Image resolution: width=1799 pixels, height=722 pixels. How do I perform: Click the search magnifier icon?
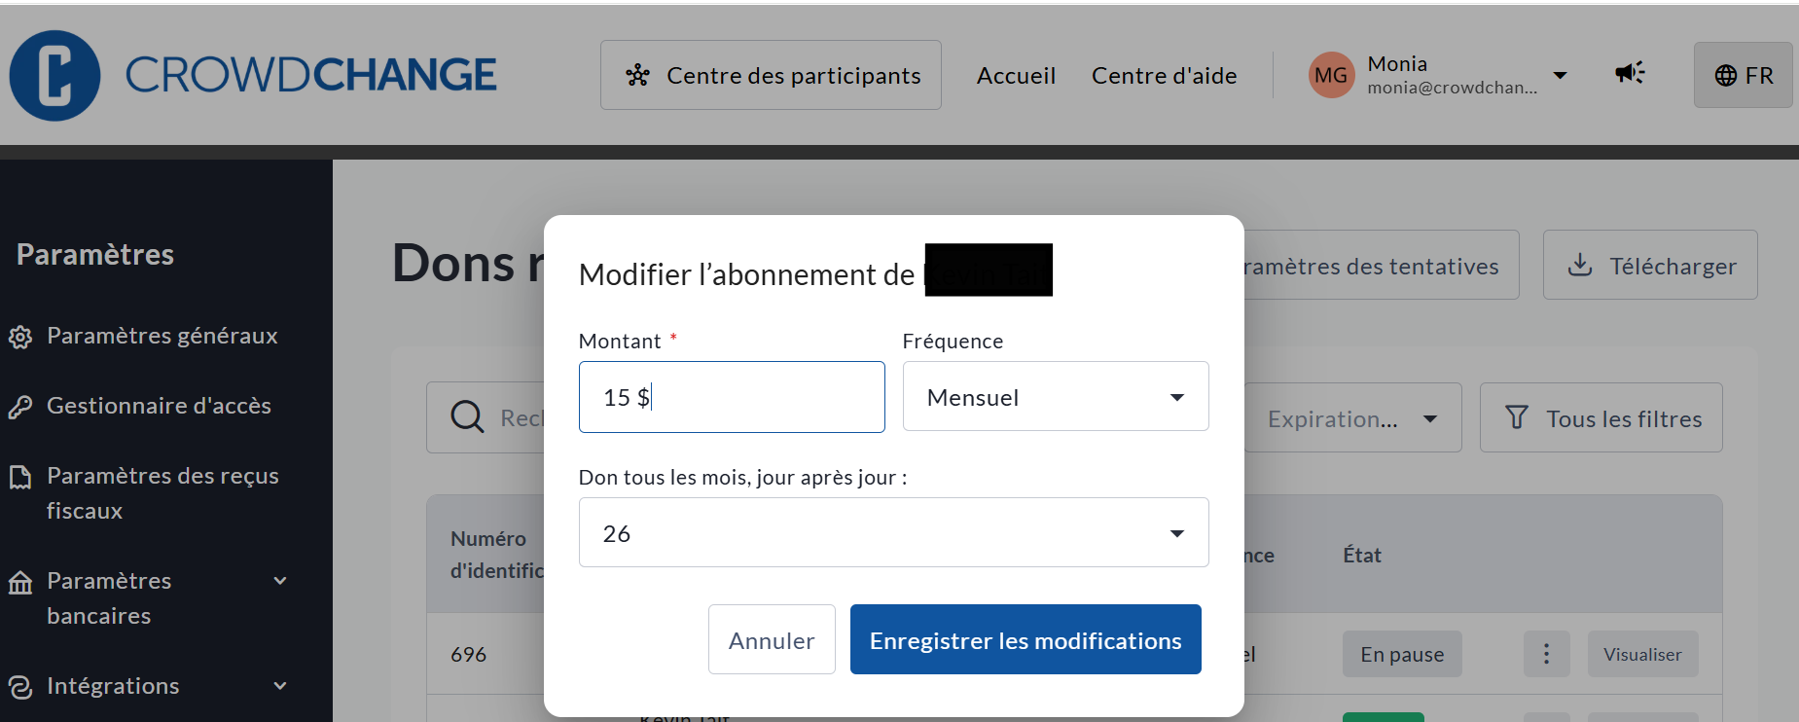coord(467,417)
